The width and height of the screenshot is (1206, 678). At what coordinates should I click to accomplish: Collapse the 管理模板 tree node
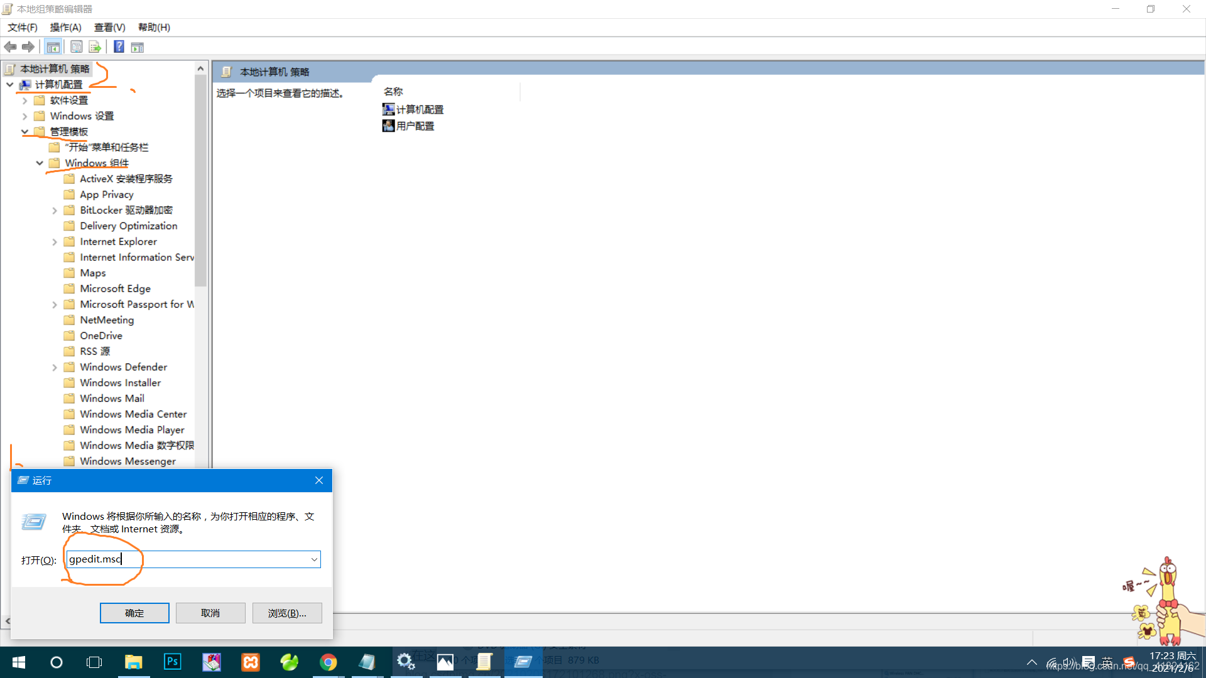[25, 132]
